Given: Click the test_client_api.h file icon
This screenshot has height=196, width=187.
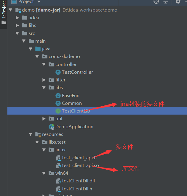Looking at the screenshot, I should 59,158.
